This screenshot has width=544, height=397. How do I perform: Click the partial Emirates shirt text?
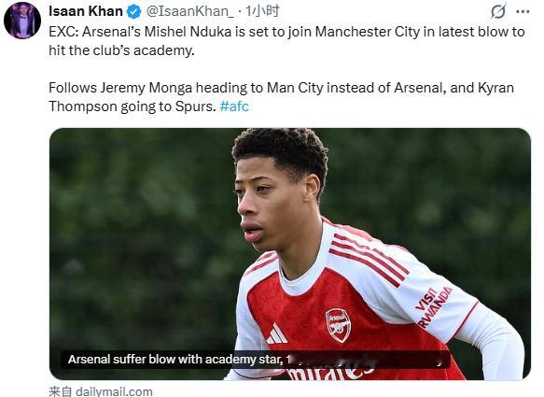pos(329,374)
